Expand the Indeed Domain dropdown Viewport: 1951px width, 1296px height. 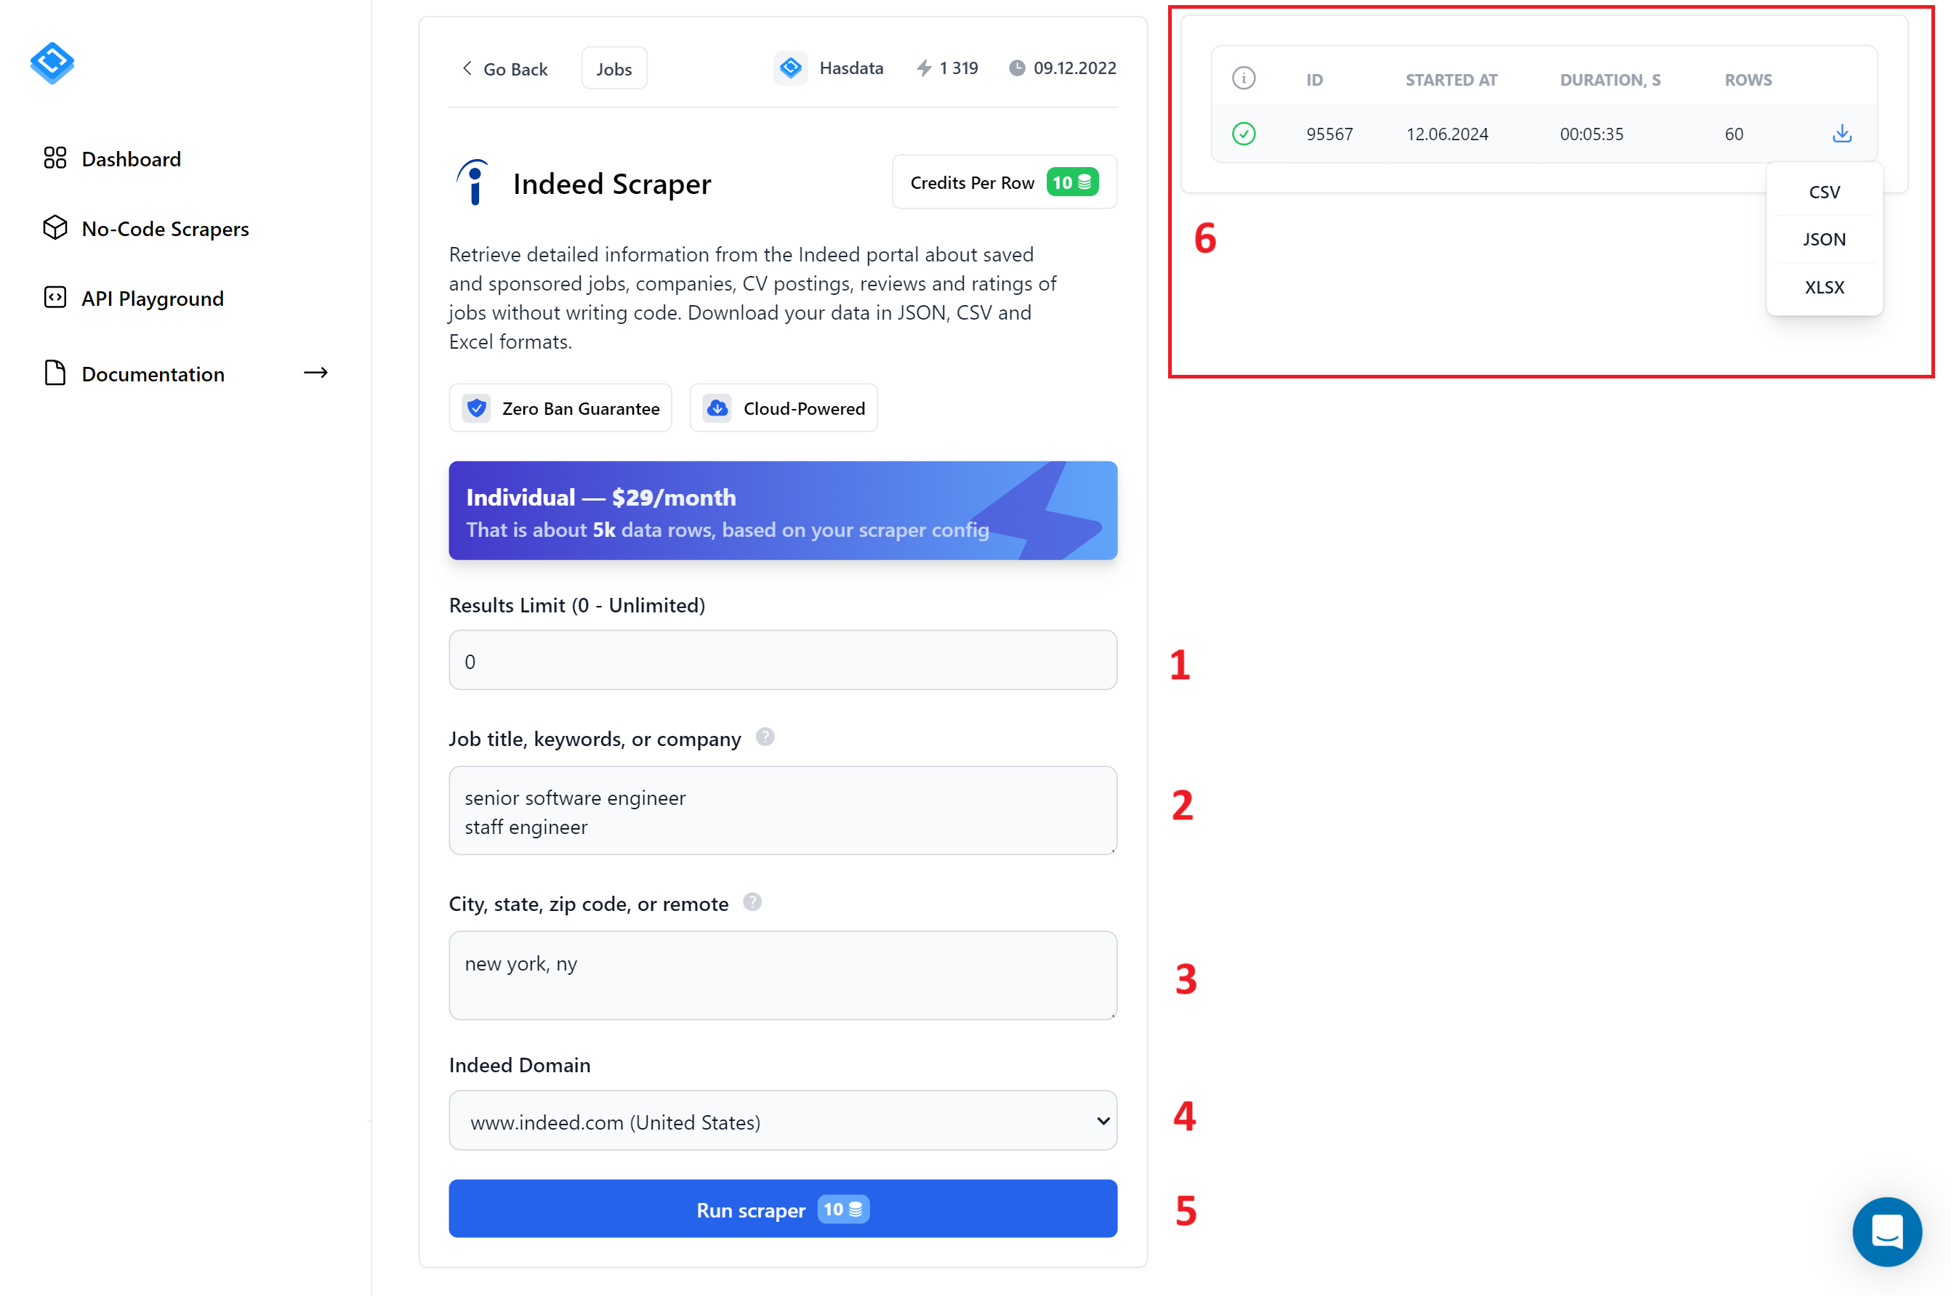pos(781,1121)
